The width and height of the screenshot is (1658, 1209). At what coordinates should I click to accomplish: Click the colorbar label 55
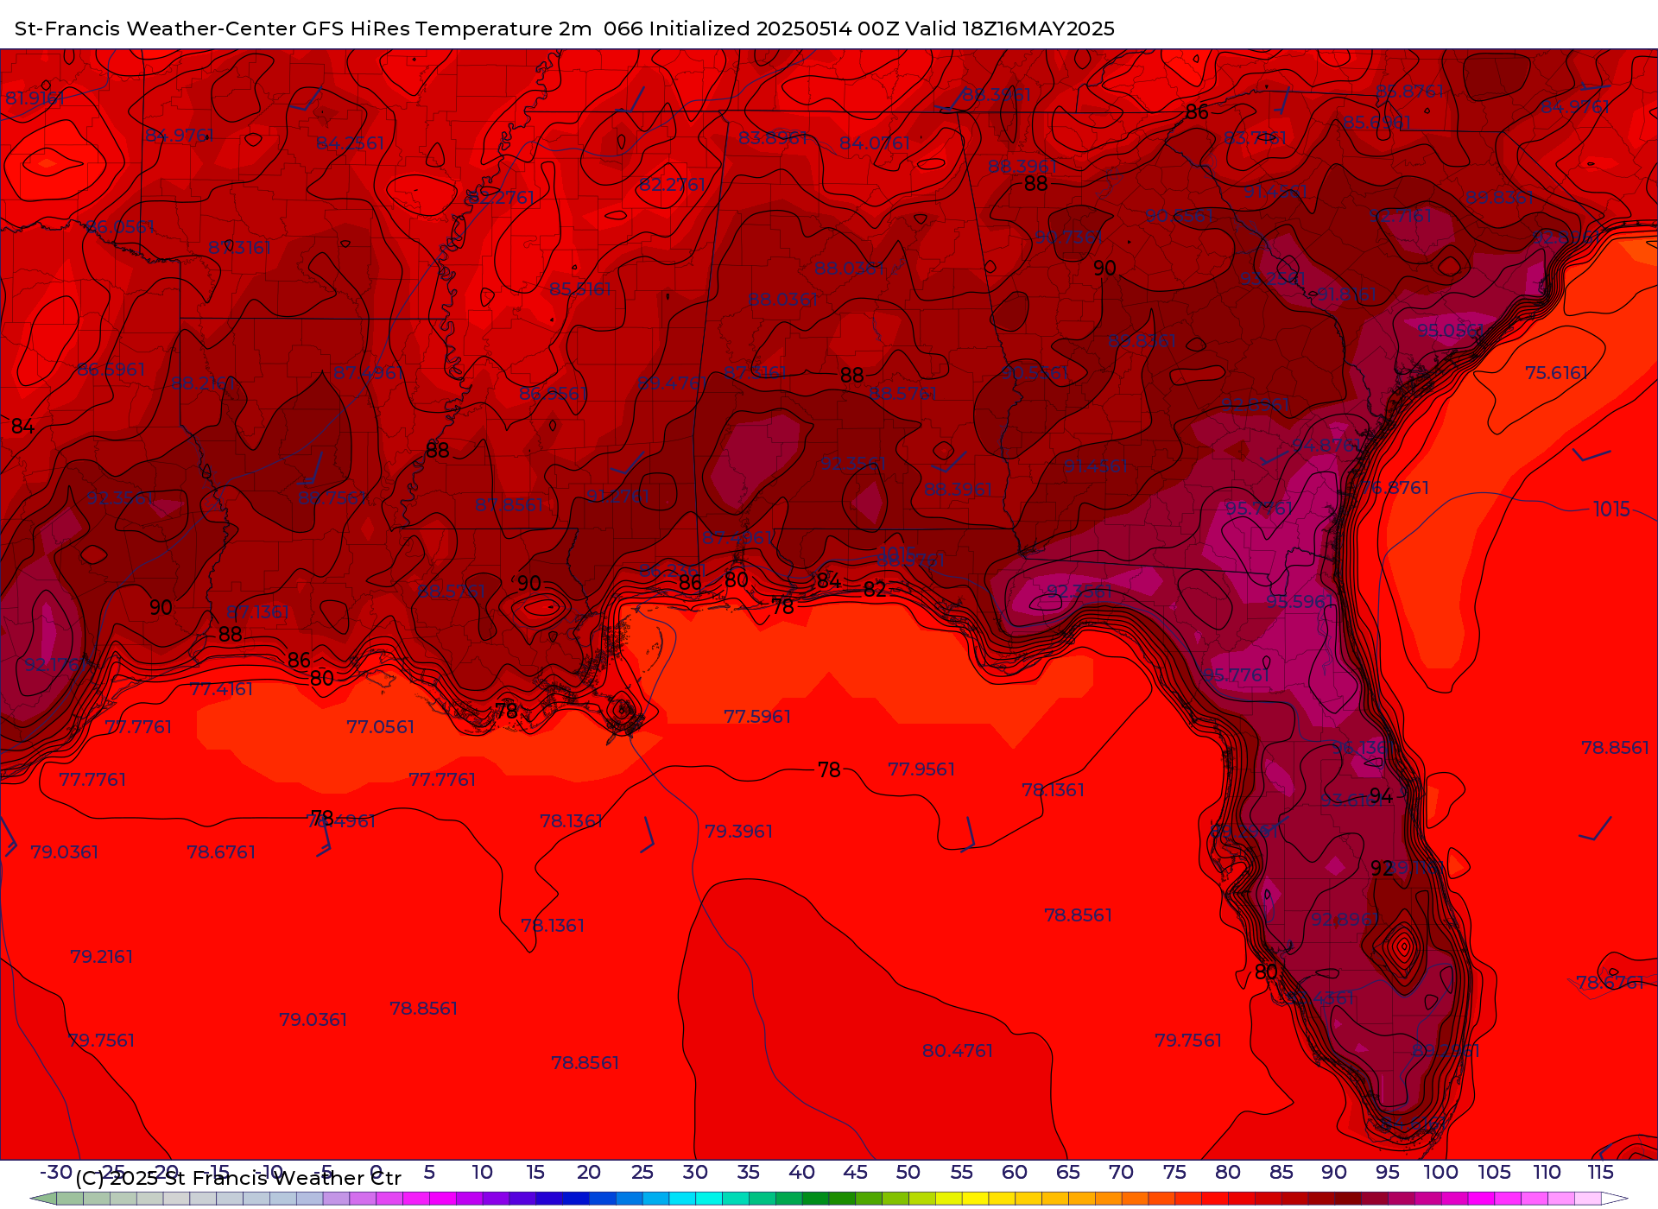pyautogui.click(x=961, y=1172)
